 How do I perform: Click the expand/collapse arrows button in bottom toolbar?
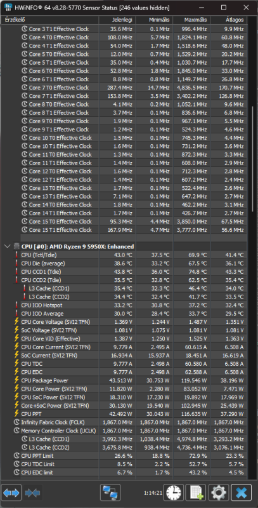point(11,493)
